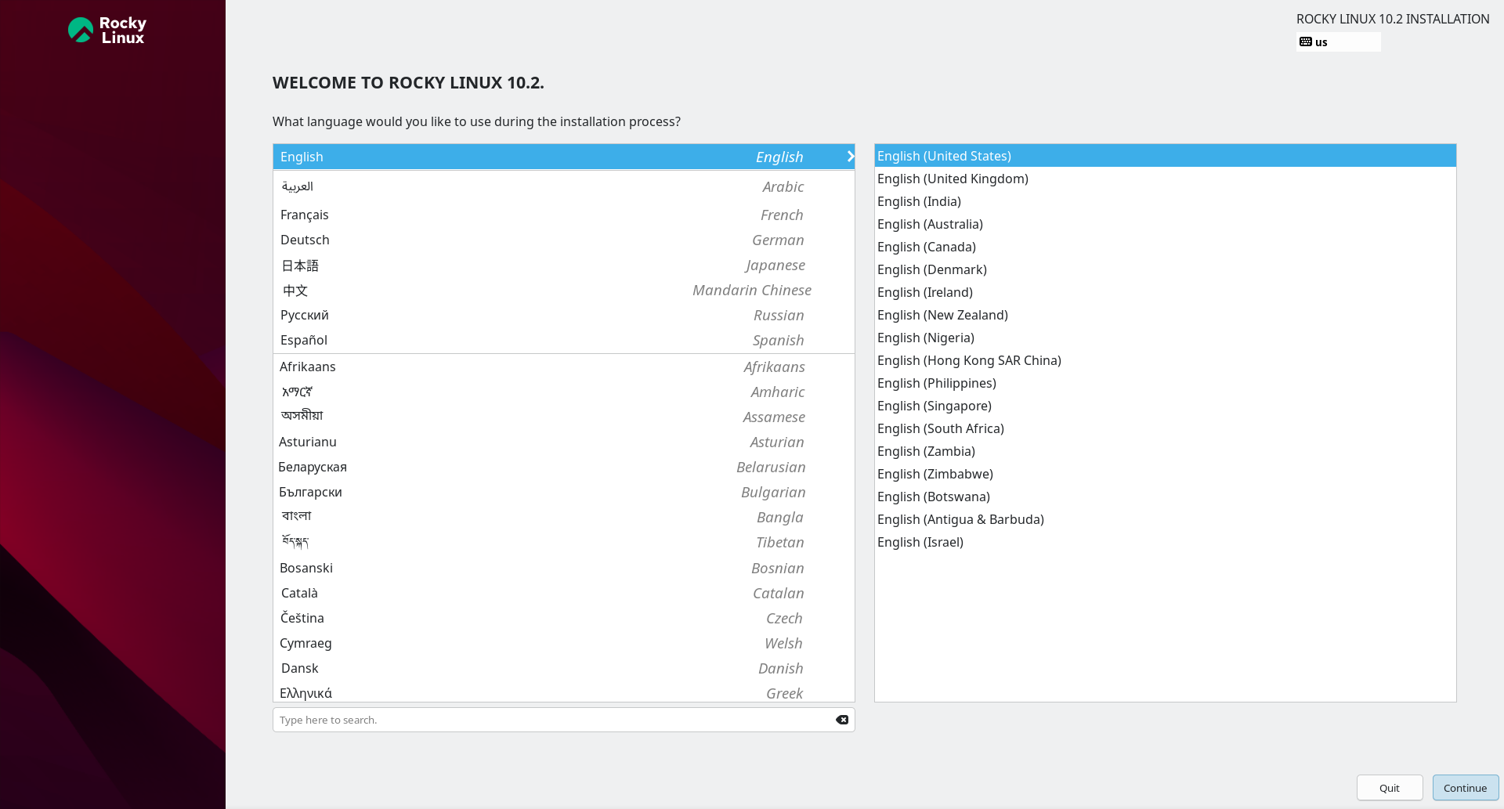Clear the language search field with the erase icon
1504x809 pixels.
[842, 720]
